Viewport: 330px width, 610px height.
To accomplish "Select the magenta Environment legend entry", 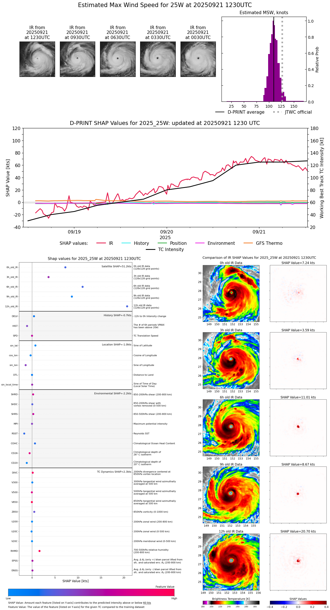I will point(215,243).
